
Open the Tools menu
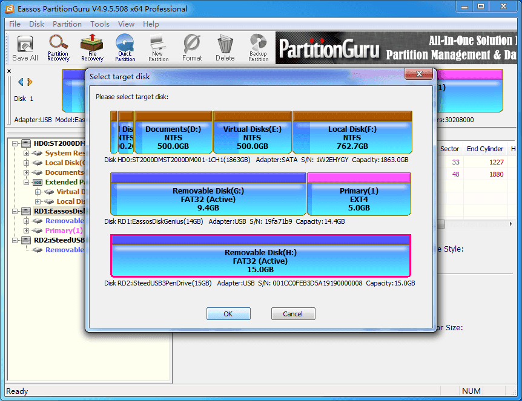click(100, 24)
